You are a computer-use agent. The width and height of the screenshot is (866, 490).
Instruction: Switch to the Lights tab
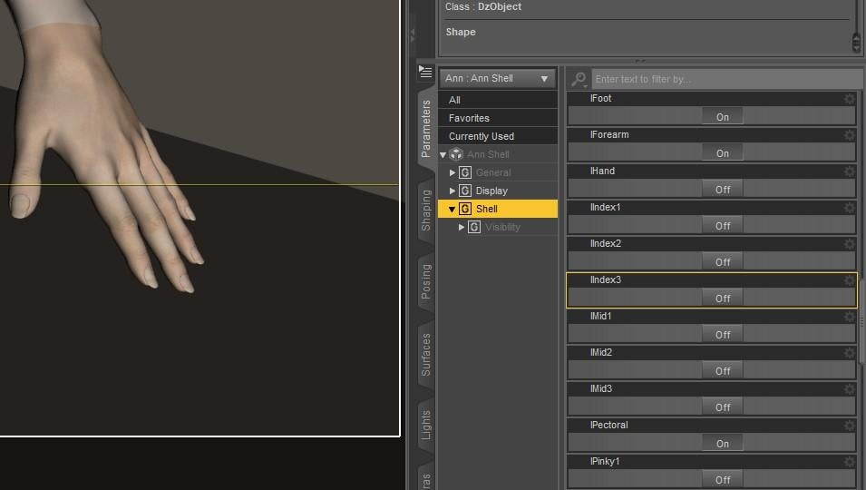tap(426, 425)
